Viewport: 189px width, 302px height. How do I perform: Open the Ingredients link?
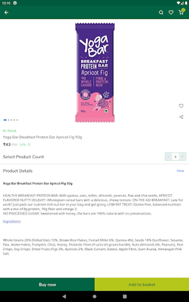point(12,221)
